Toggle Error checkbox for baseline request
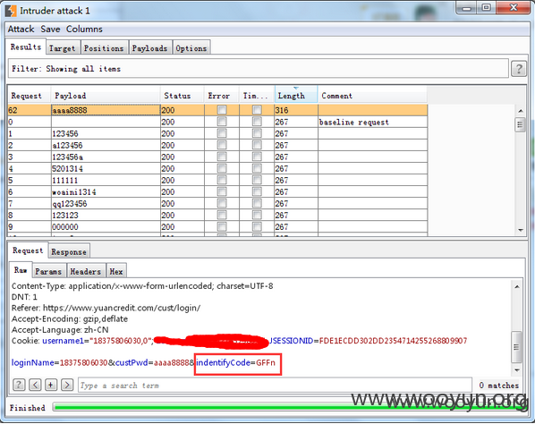Screen dimensions: 535x424 pyautogui.click(x=222, y=122)
